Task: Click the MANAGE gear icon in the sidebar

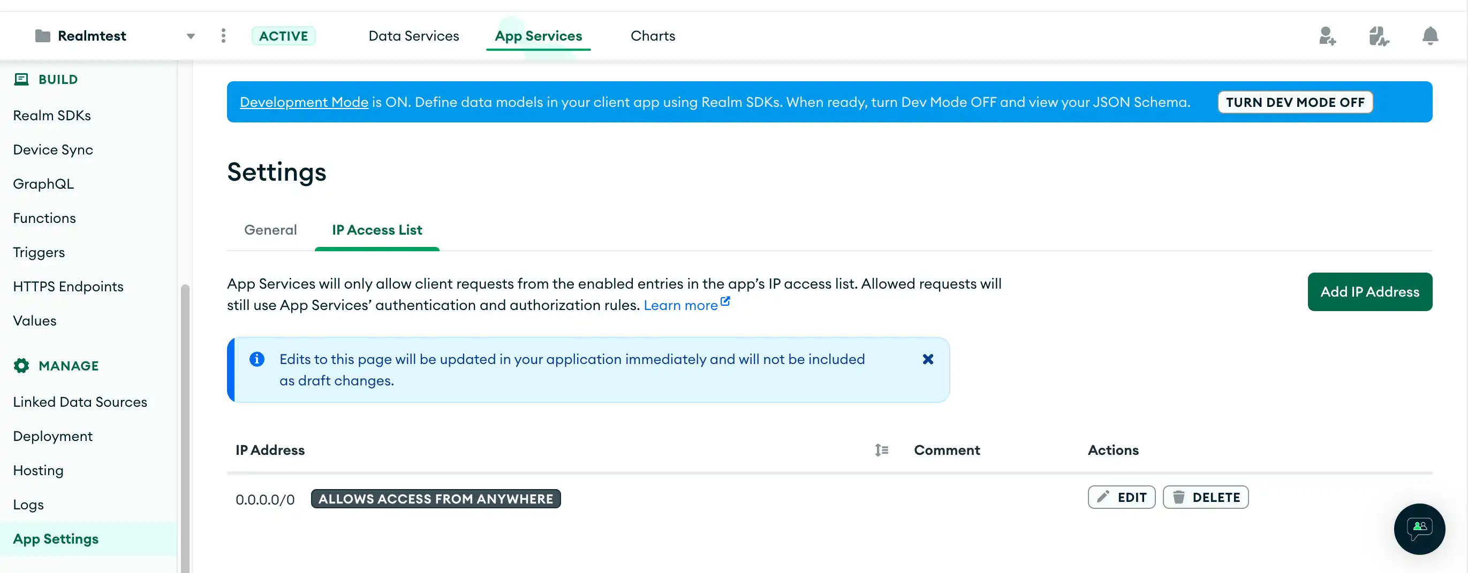Action: coord(21,366)
